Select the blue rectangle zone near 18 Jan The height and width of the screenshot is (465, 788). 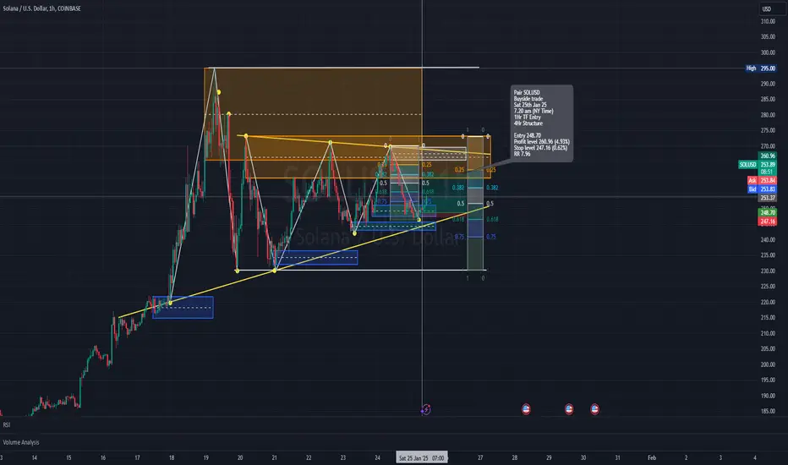point(183,307)
